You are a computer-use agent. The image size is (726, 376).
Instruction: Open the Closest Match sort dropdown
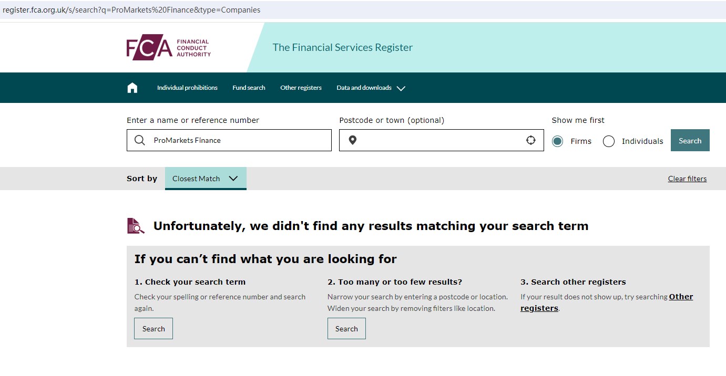point(206,179)
